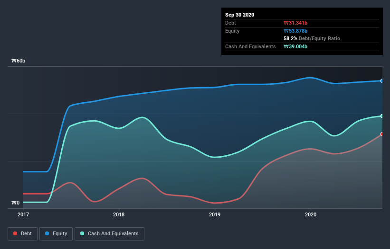The height and width of the screenshot is (249, 390).
Task: Select the 2020 x-axis label
Action: coord(311,214)
